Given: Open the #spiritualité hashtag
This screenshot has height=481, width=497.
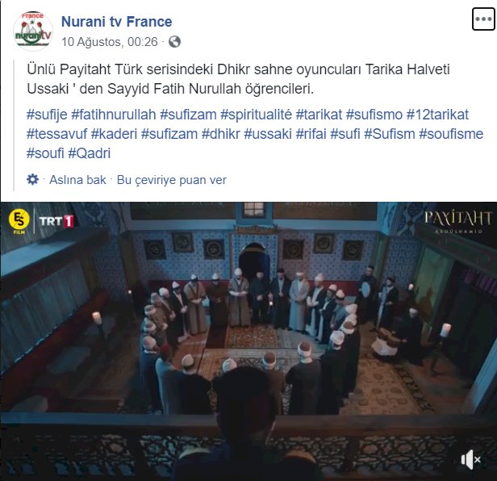Looking at the screenshot, I should pos(256,115).
